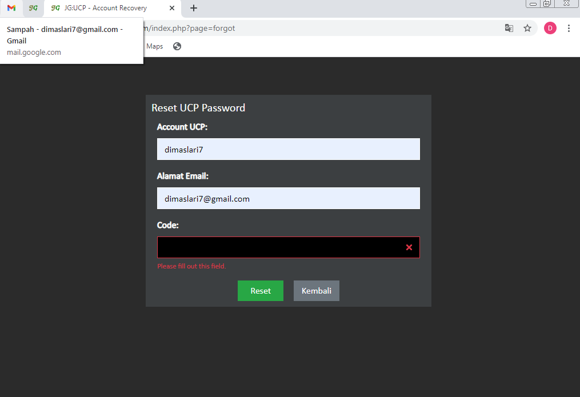Image resolution: width=580 pixels, height=397 pixels.
Task: Click the 'Please fill out this field.' message
Action: click(191, 266)
